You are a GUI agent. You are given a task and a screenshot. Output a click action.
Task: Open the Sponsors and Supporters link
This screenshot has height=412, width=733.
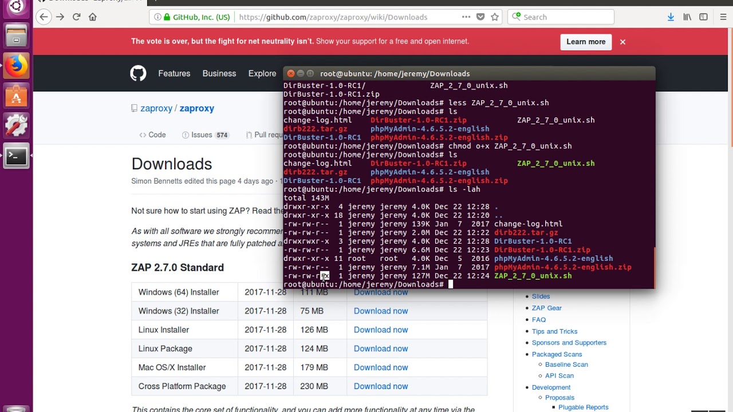pyautogui.click(x=569, y=343)
